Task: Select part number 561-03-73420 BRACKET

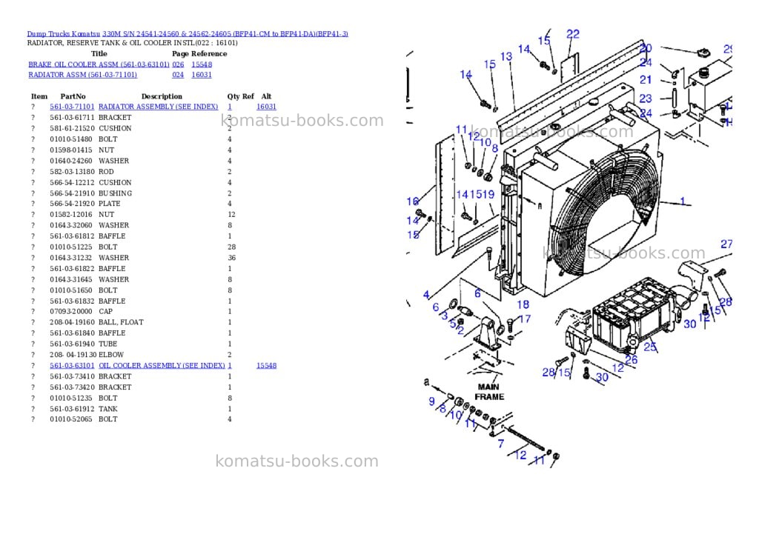Action: tap(72, 387)
